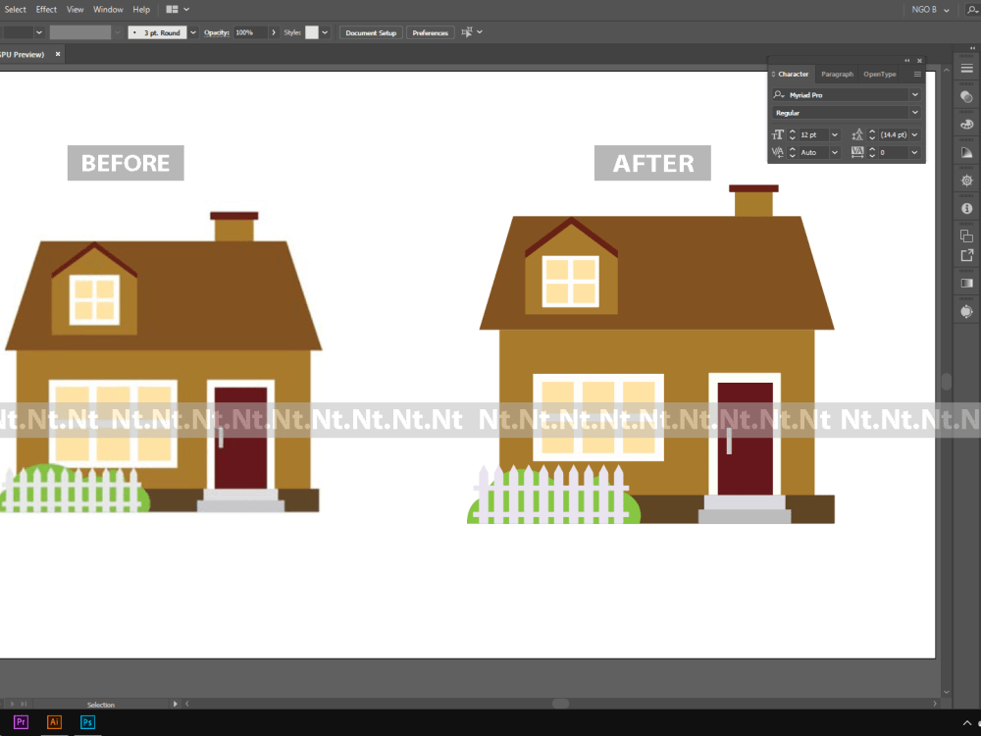Switch to the Paragraph tab
The width and height of the screenshot is (981, 736).
click(837, 74)
